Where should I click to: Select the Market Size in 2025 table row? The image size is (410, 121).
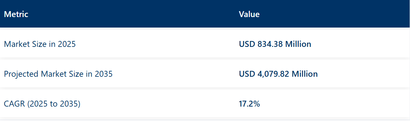point(205,44)
